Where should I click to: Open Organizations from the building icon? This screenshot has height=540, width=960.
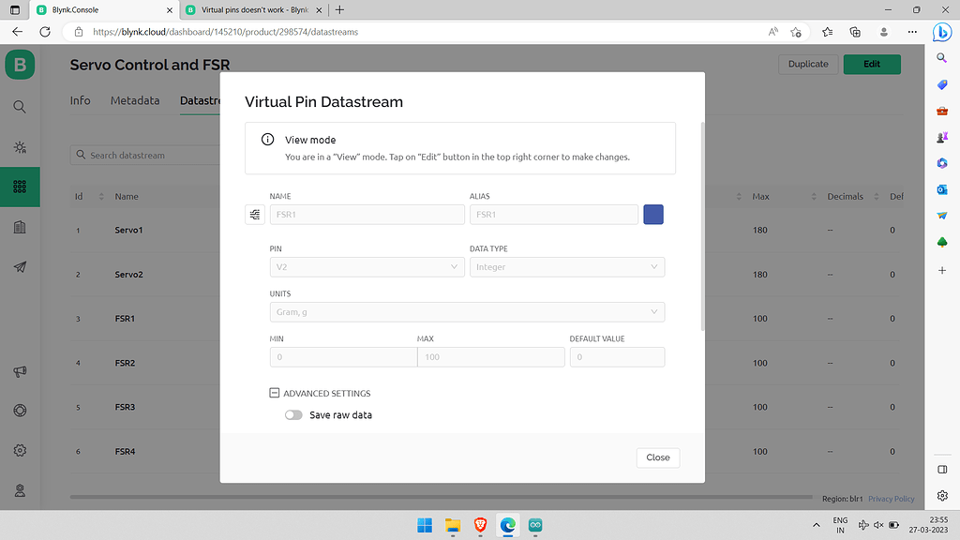(19, 226)
